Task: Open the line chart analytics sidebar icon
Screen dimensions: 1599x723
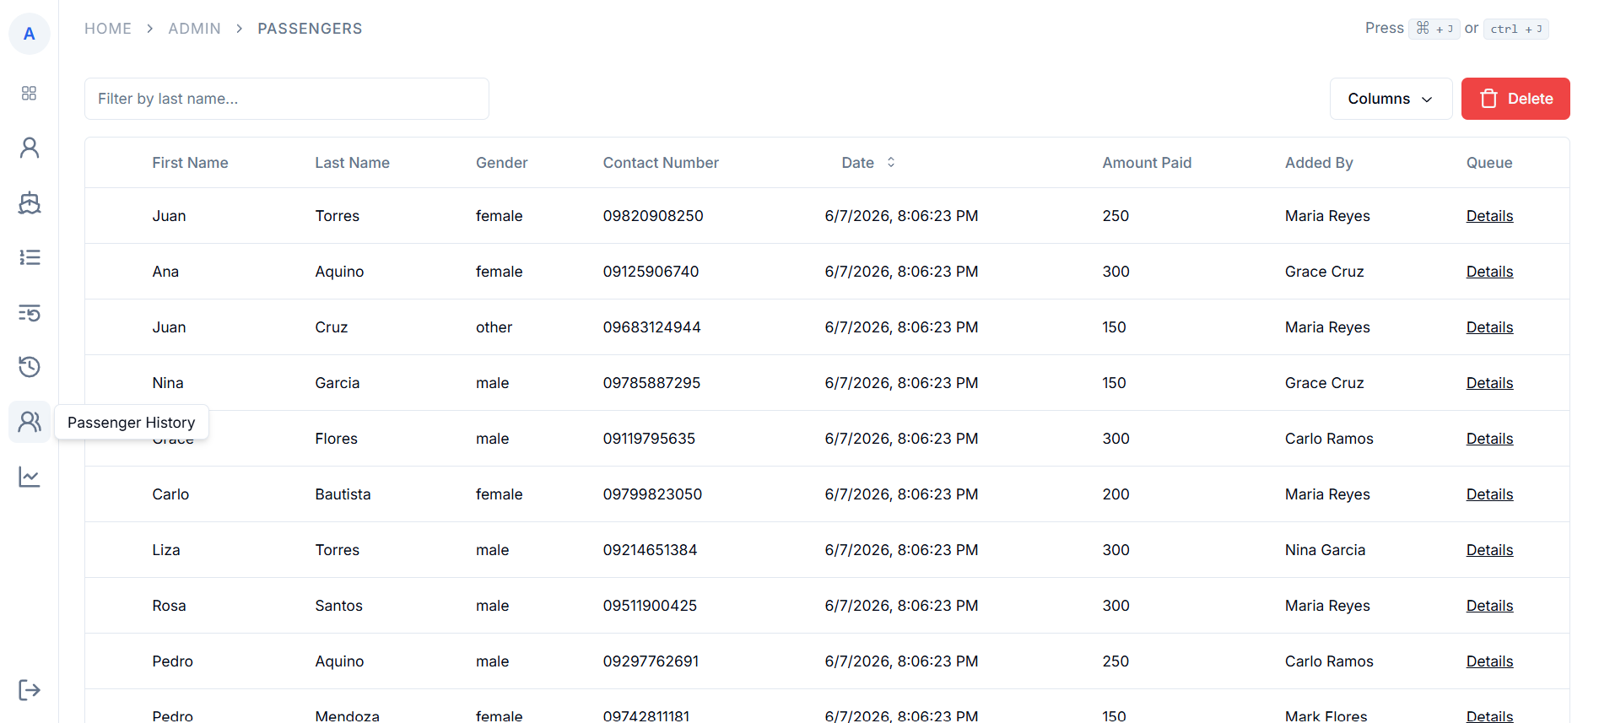Action: click(30, 477)
